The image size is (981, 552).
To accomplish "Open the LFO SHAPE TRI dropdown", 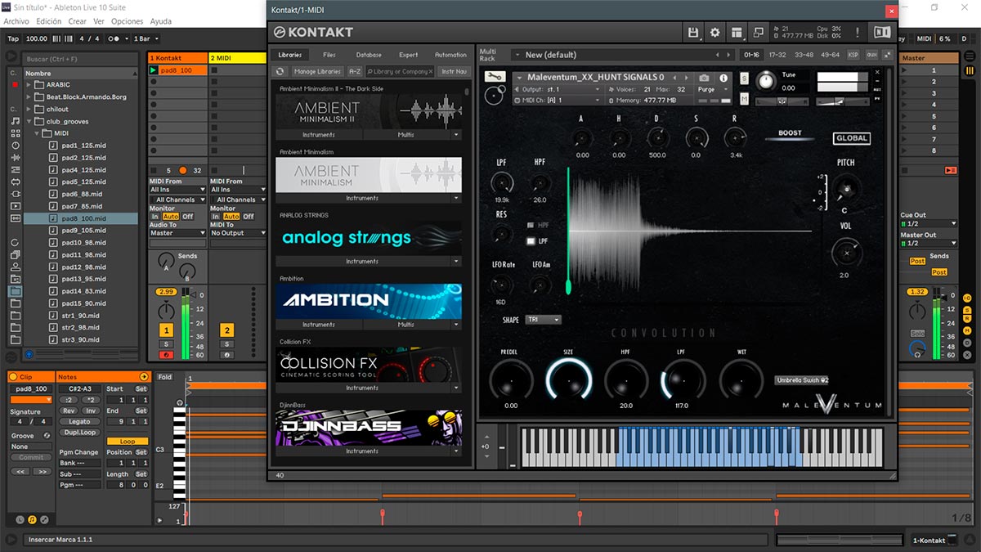I will [544, 320].
